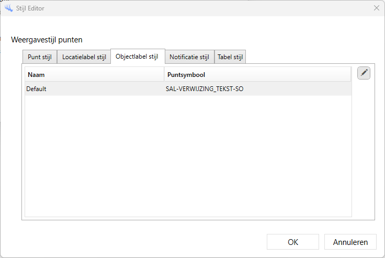Select the Objectlabel stijl tab
This screenshot has width=385, height=258.
point(138,57)
